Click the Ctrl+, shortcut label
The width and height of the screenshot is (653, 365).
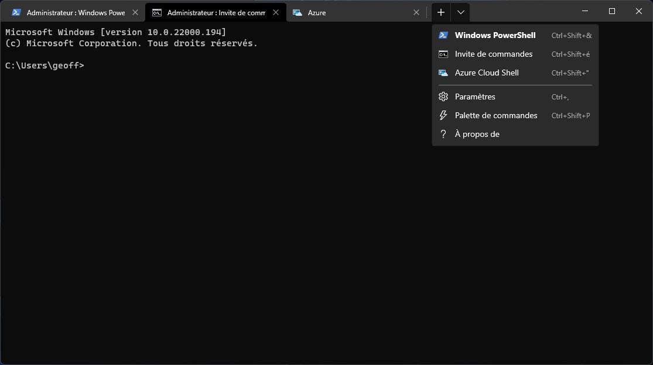tap(560, 97)
